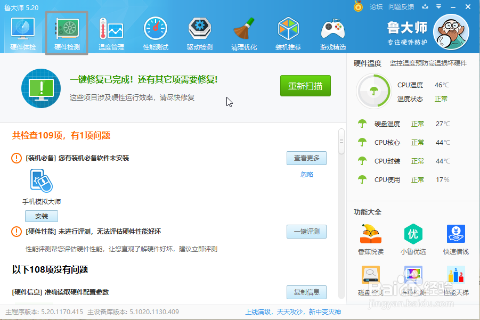
Task: Open the 屏幕检测 screen check icon
Action: [x=413, y=275]
